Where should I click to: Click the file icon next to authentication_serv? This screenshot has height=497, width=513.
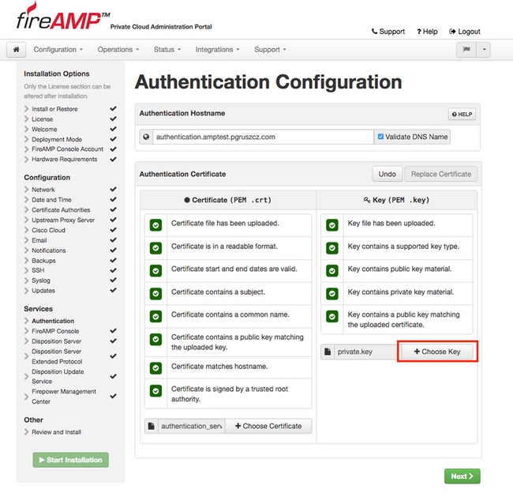[152, 426]
